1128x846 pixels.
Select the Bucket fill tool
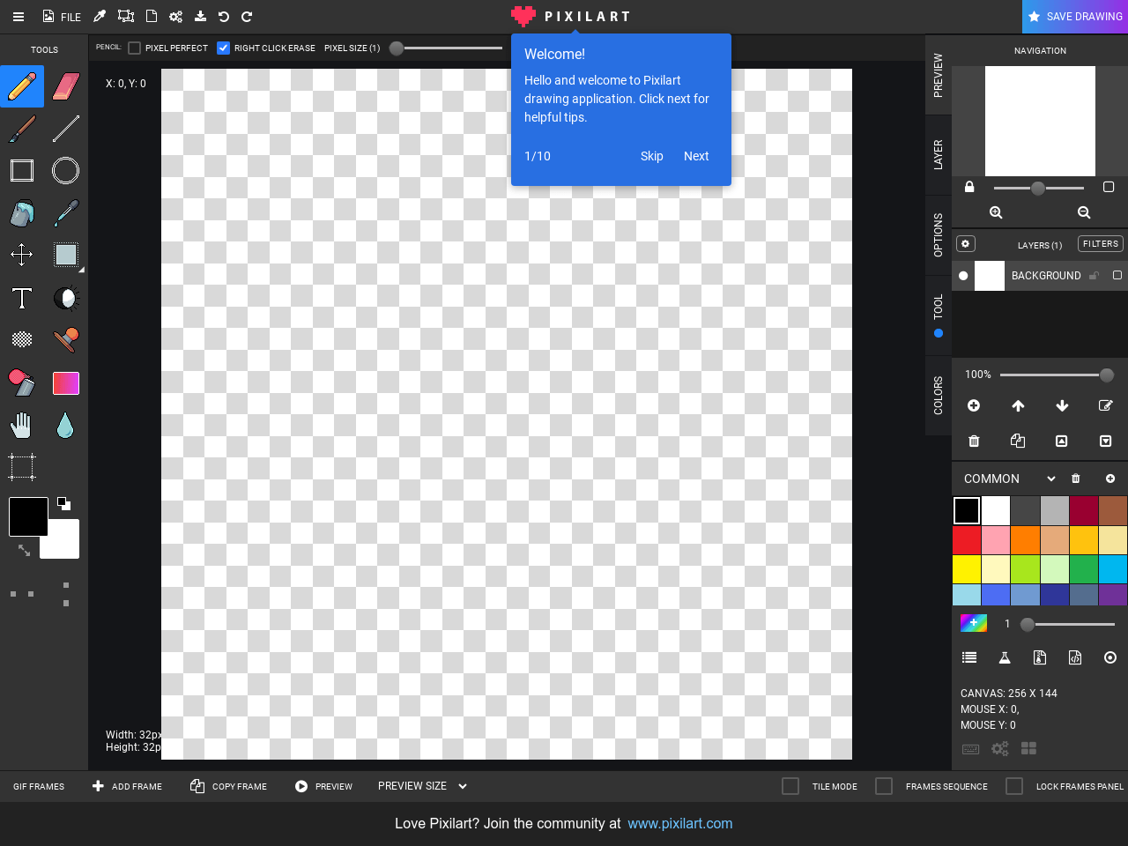coord(22,213)
